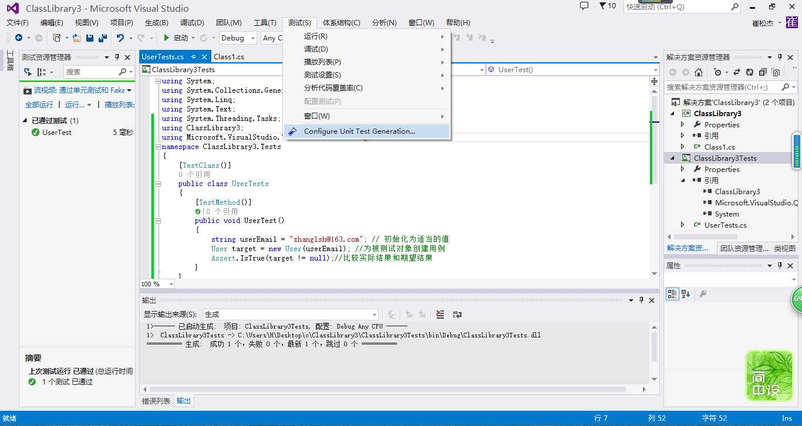
Task: Open the 测试设置(S) submenu
Action: coord(367,75)
